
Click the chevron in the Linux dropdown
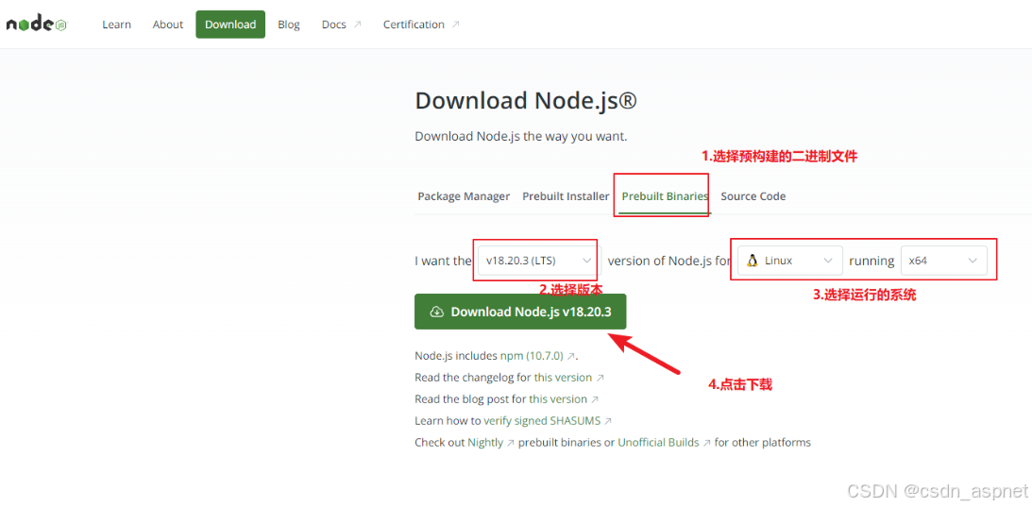(829, 261)
